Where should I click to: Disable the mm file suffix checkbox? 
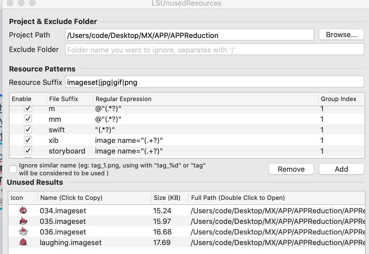[28, 119]
